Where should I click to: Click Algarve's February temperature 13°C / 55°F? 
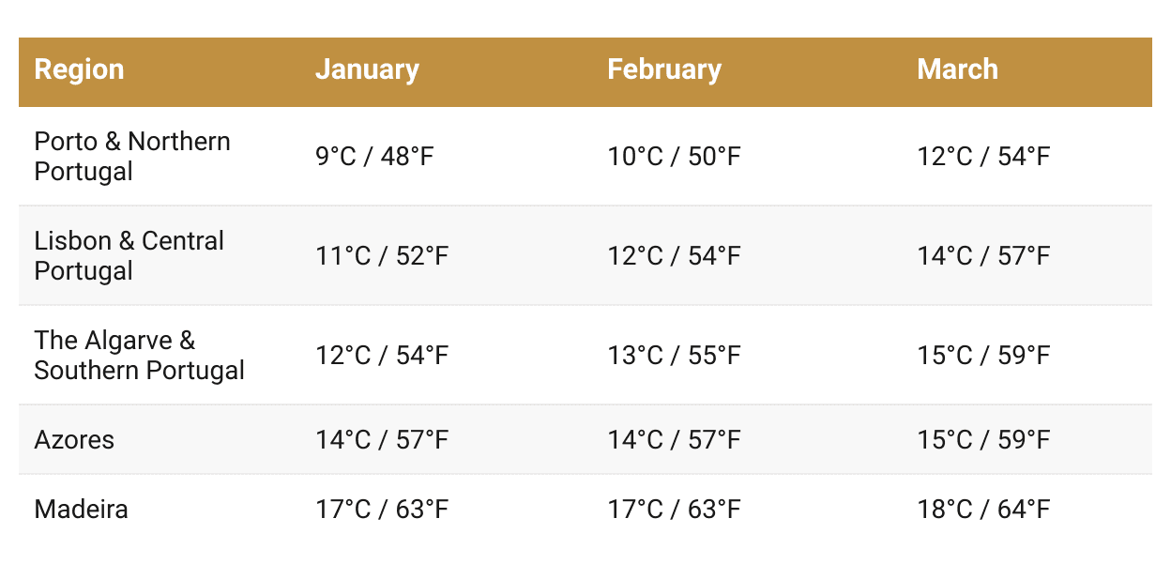tap(674, 356)
